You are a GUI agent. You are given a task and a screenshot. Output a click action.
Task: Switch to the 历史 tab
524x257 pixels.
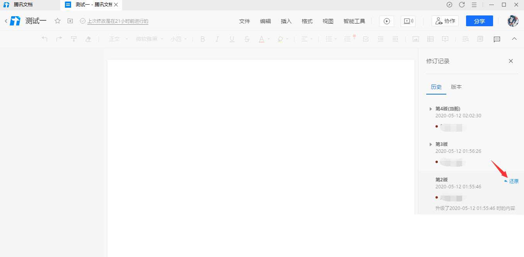436,87
